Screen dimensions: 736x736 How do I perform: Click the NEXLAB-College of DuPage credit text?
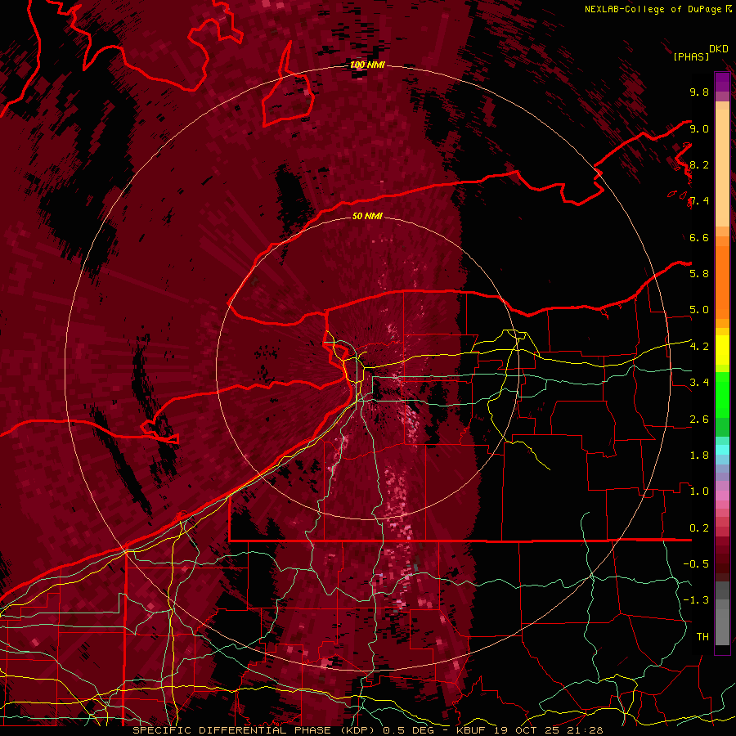(653, 9)
